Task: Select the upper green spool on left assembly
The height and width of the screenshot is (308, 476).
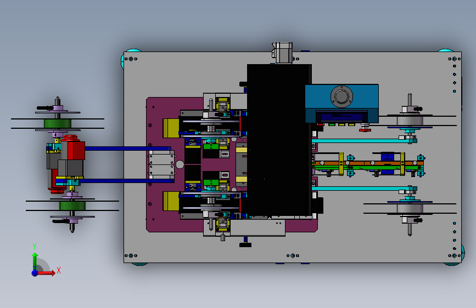Action: coord(58,124)
